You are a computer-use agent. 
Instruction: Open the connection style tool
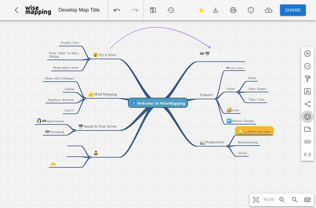tap(307, 104)
